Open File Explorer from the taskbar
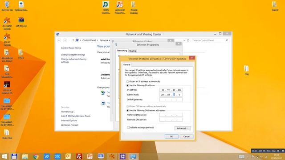Viewport: 285px width, 160px height. click(25, 156)
